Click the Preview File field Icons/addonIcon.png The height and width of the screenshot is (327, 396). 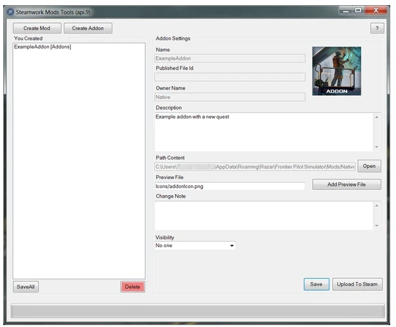(x=230, y=186)
